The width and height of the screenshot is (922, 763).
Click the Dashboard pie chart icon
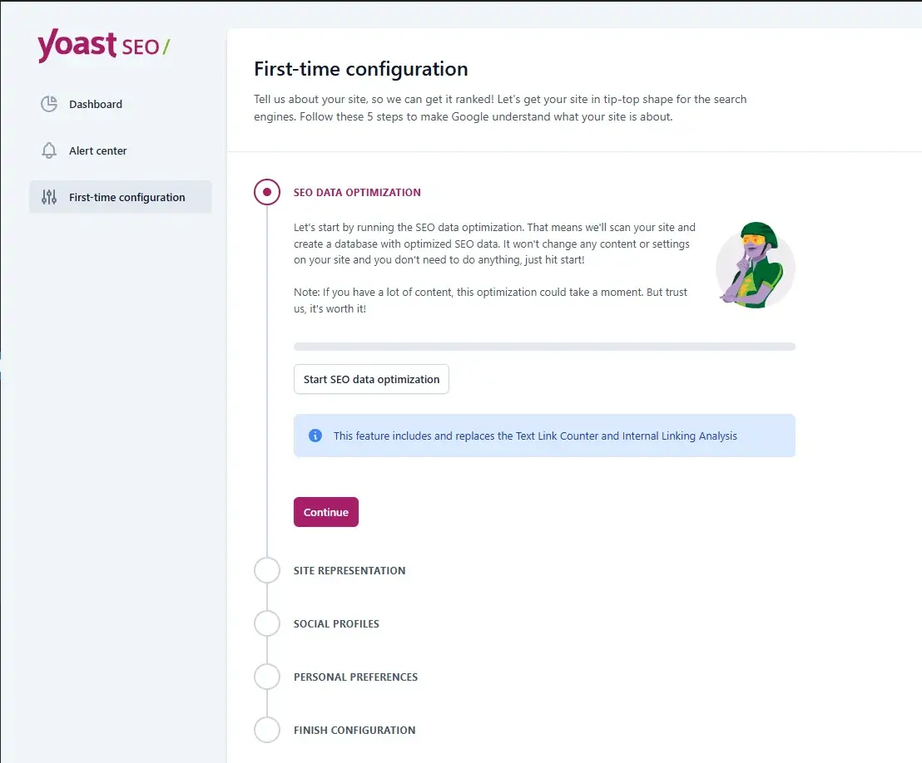tap(49, 104)
